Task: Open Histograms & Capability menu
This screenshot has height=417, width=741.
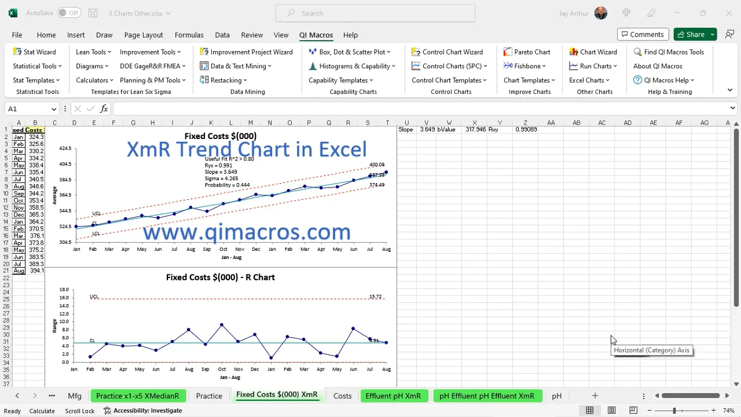Action: click(352, 66)
